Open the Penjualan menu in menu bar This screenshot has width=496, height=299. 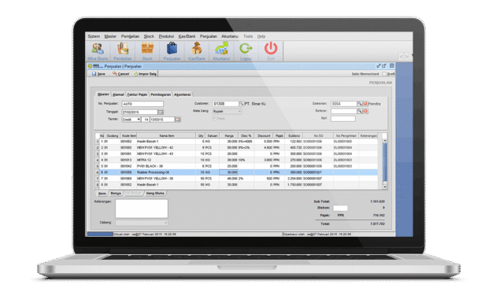coord(209,36)
